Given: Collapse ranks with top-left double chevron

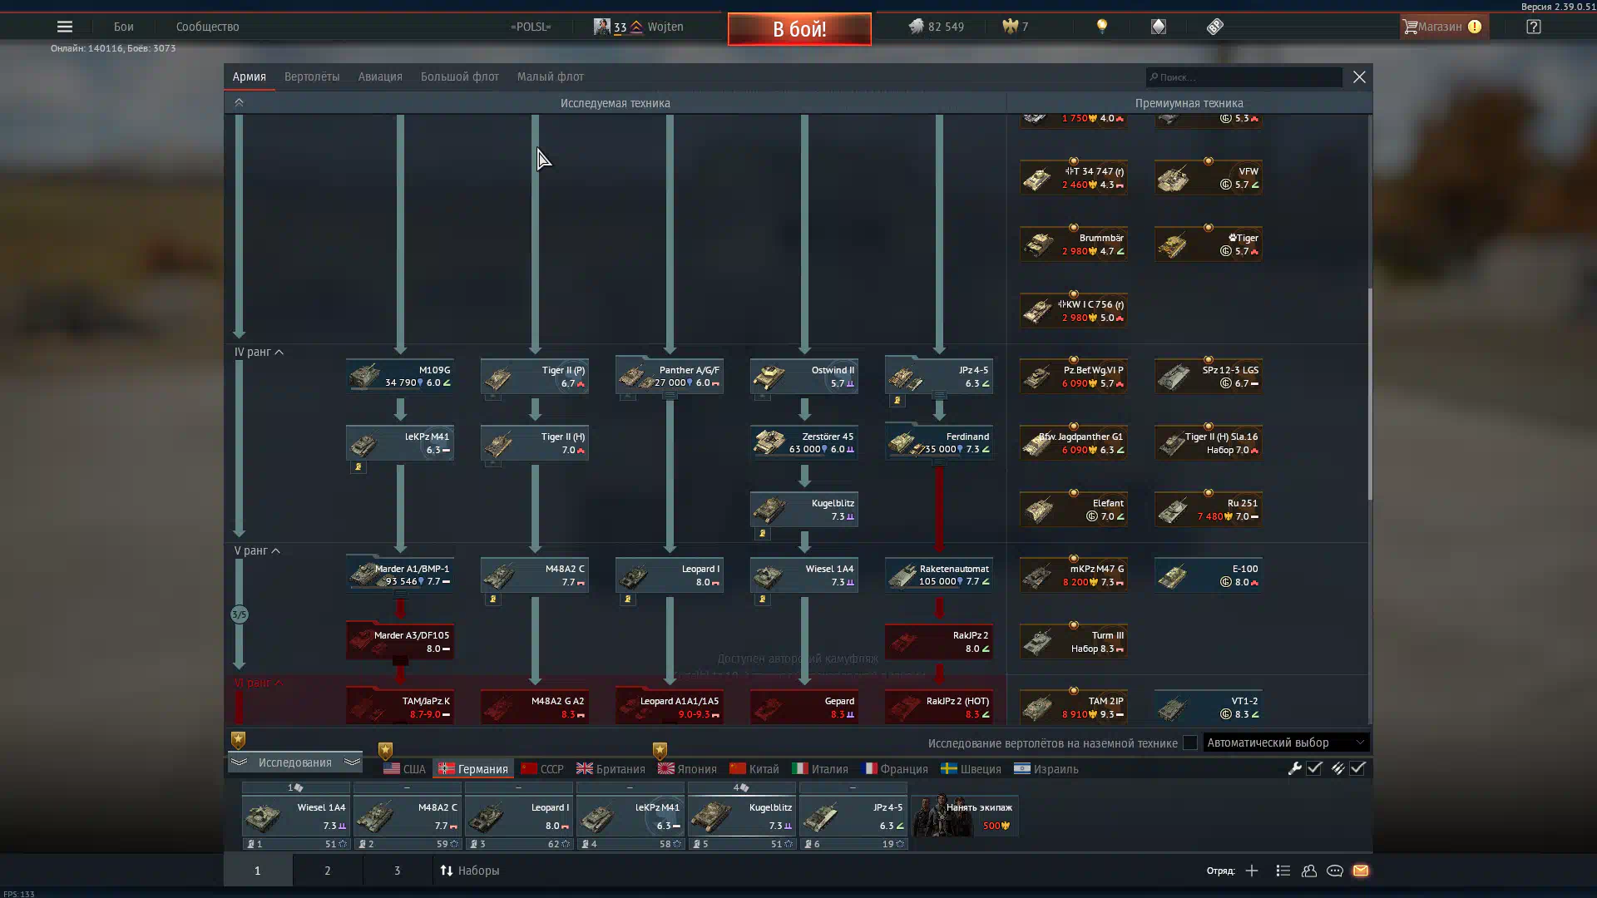Looking at the screenshot, I should point(239,102).
